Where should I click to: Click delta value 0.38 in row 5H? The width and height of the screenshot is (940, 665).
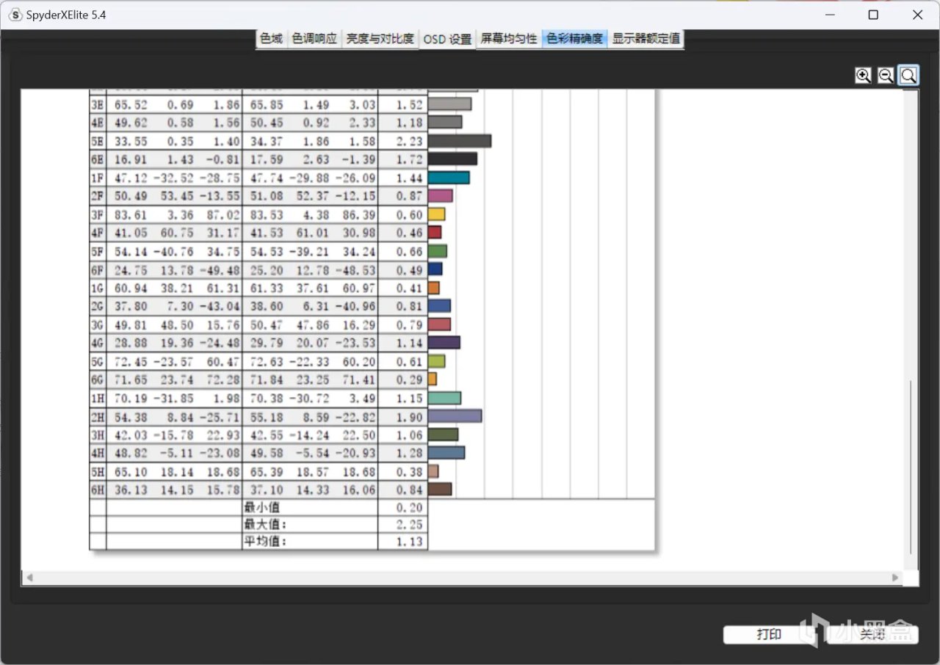click(408, 471)
